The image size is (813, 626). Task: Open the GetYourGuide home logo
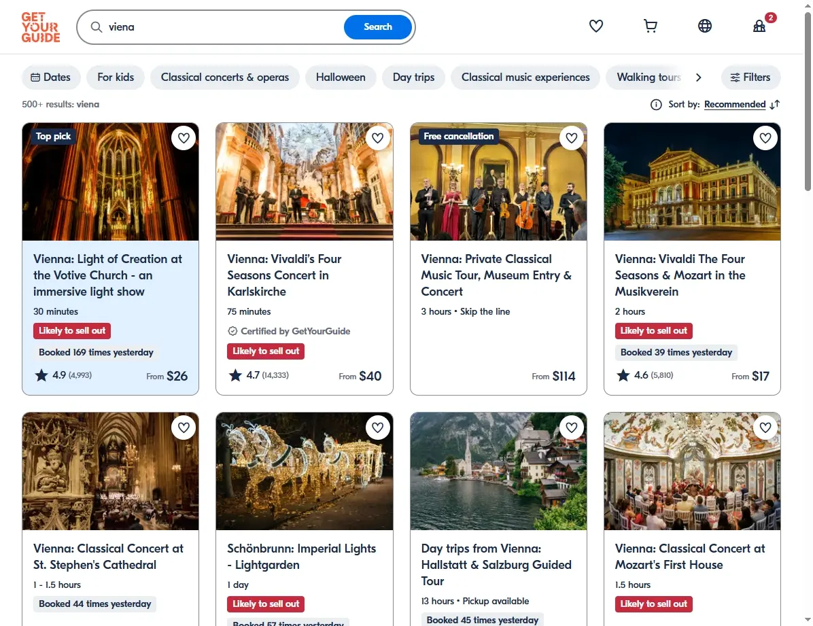point(40,27)
